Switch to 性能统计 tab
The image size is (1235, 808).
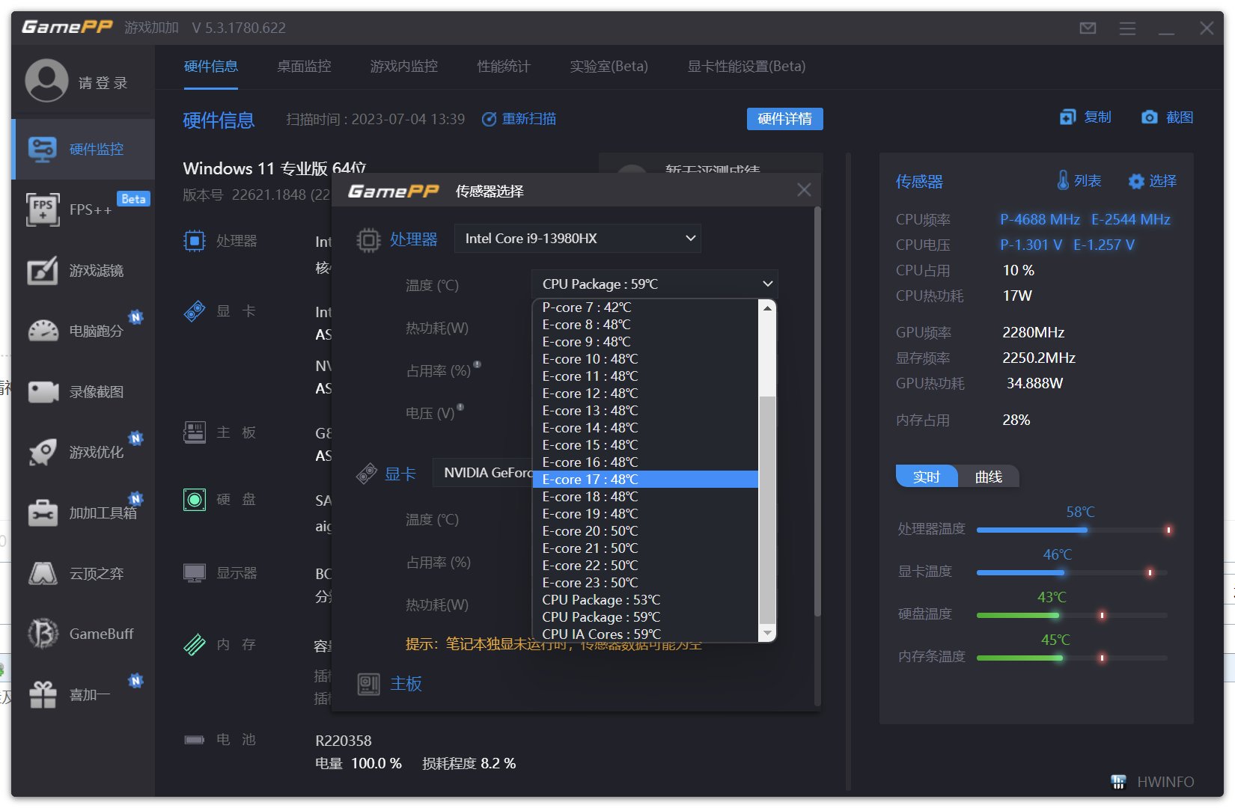pyautogui.click(x=504, y=67)
